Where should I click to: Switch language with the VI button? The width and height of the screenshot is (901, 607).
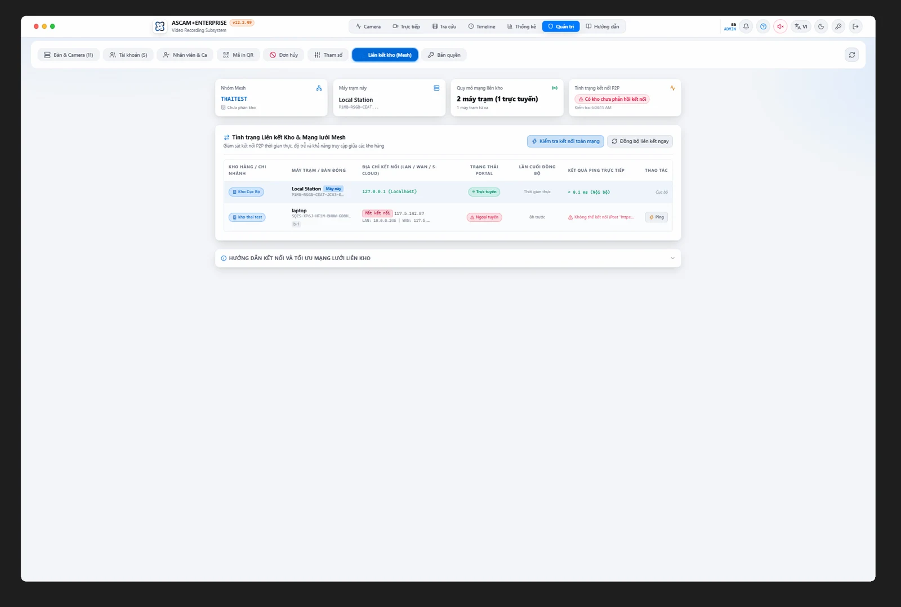(801, 26)
